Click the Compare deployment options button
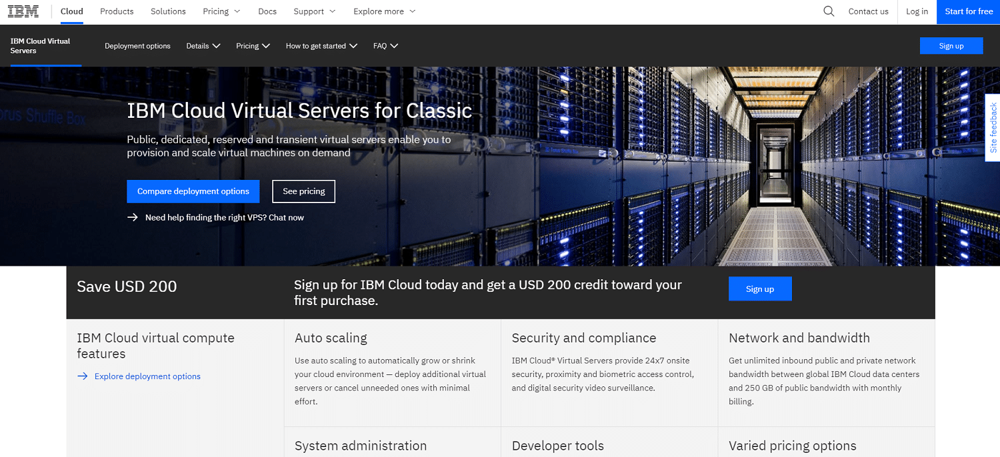The width and height of the screenshot is (1000, 457). coord(193,191)
